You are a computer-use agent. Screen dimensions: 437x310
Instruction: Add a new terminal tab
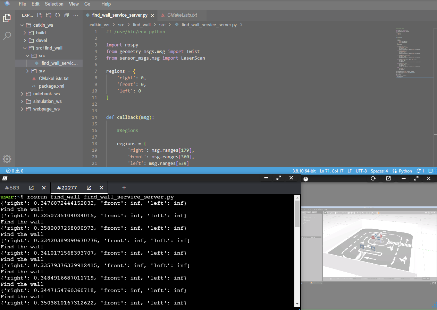pyautogui.click(x=124, y=188)
